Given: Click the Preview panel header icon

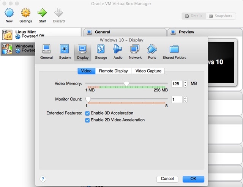Looking at the screenshot, I should point(173,32).
